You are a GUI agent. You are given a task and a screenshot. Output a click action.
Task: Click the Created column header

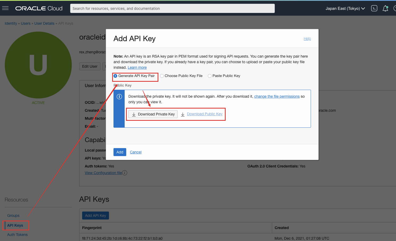click(282, 228)
